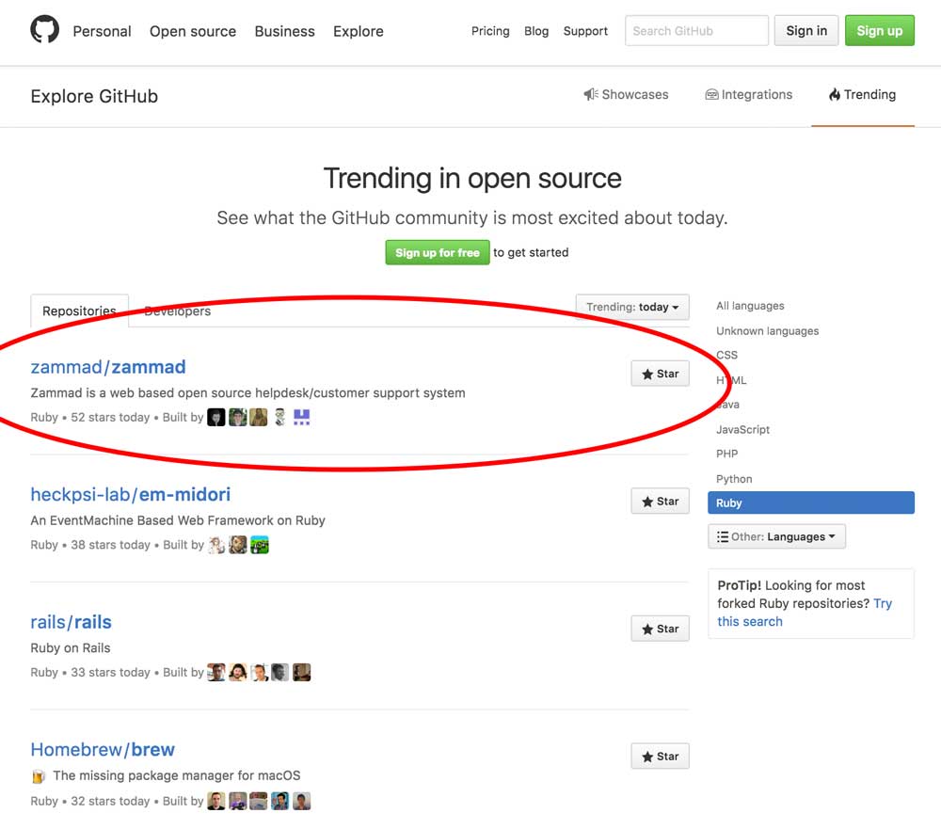Click third contributor avatar of Homebrew/brew
Screen dimensions: 941x829
click(259, 801)
